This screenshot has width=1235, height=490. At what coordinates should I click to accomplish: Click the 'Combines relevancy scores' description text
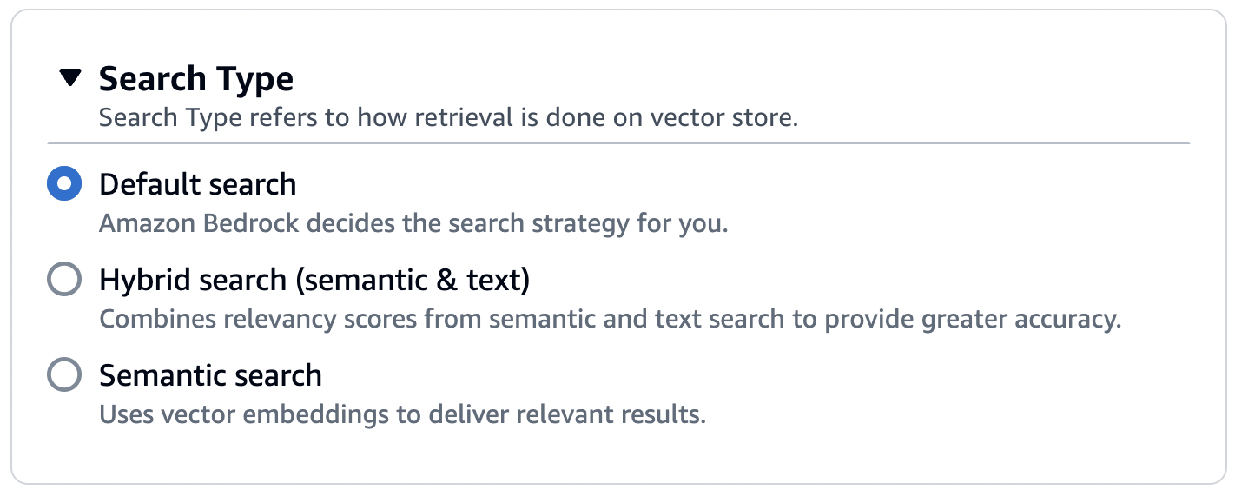pyautogui.click(x=610, y=319)
